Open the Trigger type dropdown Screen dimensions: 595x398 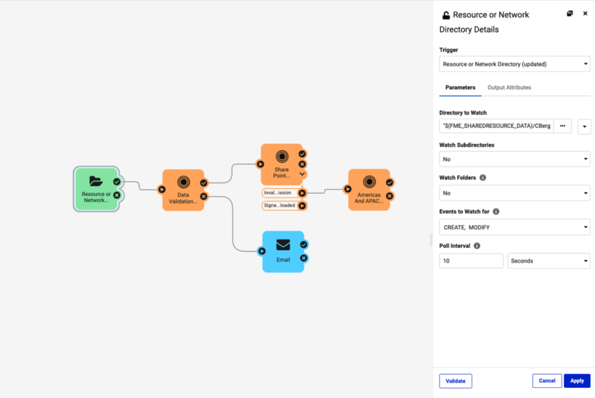pyautogui.click(x=514, y=64)
